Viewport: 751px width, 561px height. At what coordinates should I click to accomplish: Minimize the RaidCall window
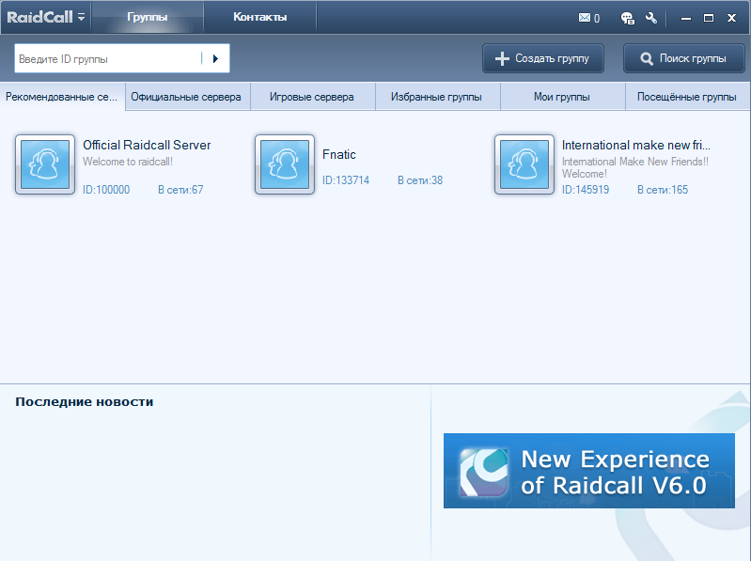tap(686, 18)
